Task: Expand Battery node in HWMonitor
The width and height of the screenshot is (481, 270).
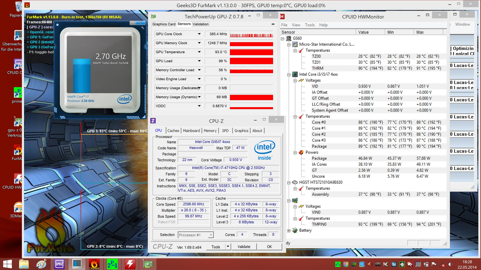Action: click(x=289, y=230)
